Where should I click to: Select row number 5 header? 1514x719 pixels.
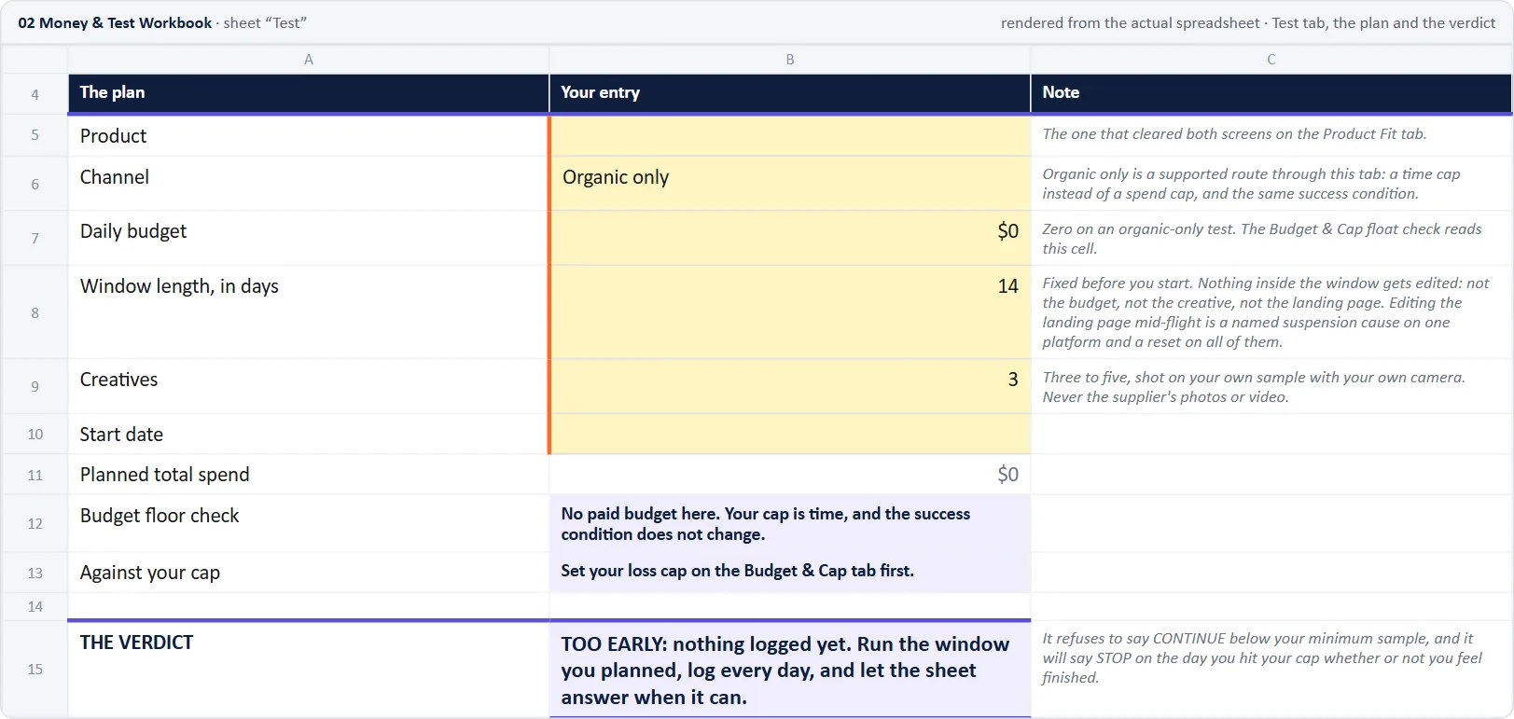click(x=35, y=135)
